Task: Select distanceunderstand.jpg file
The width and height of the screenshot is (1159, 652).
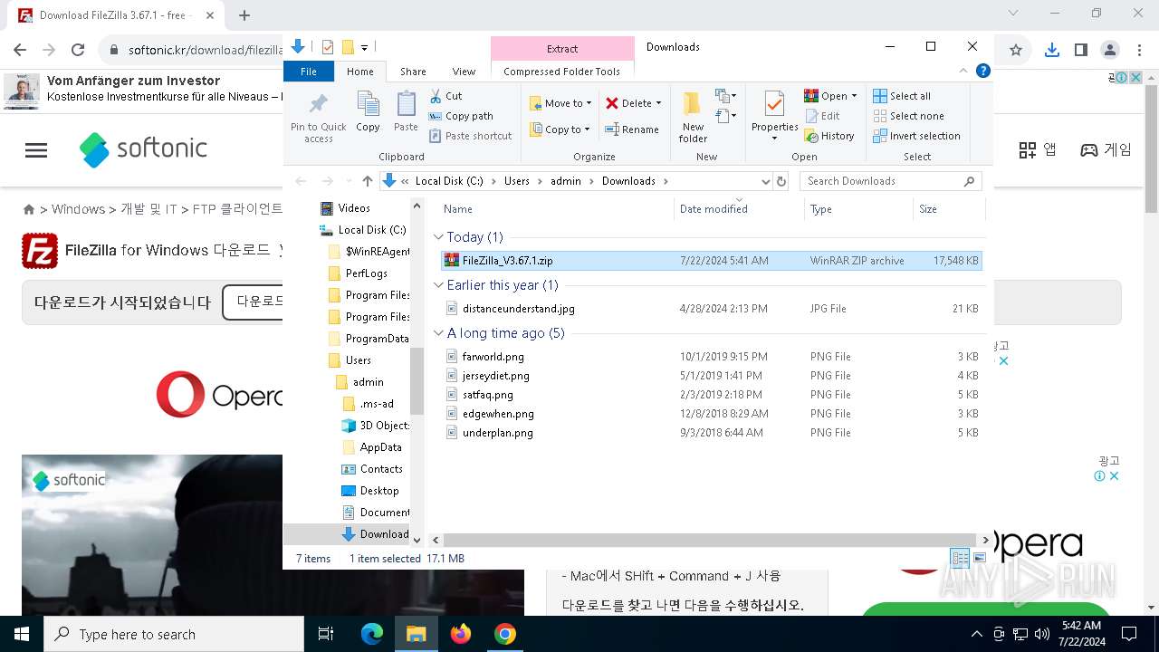Action: (711, 309)
